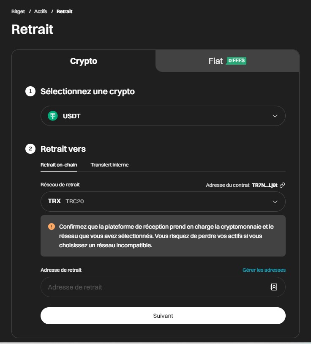This screenshot has width=311, height=344.
Task: Expand the Réseau de retrait TRX dropdown
Action: click(163, 202)
